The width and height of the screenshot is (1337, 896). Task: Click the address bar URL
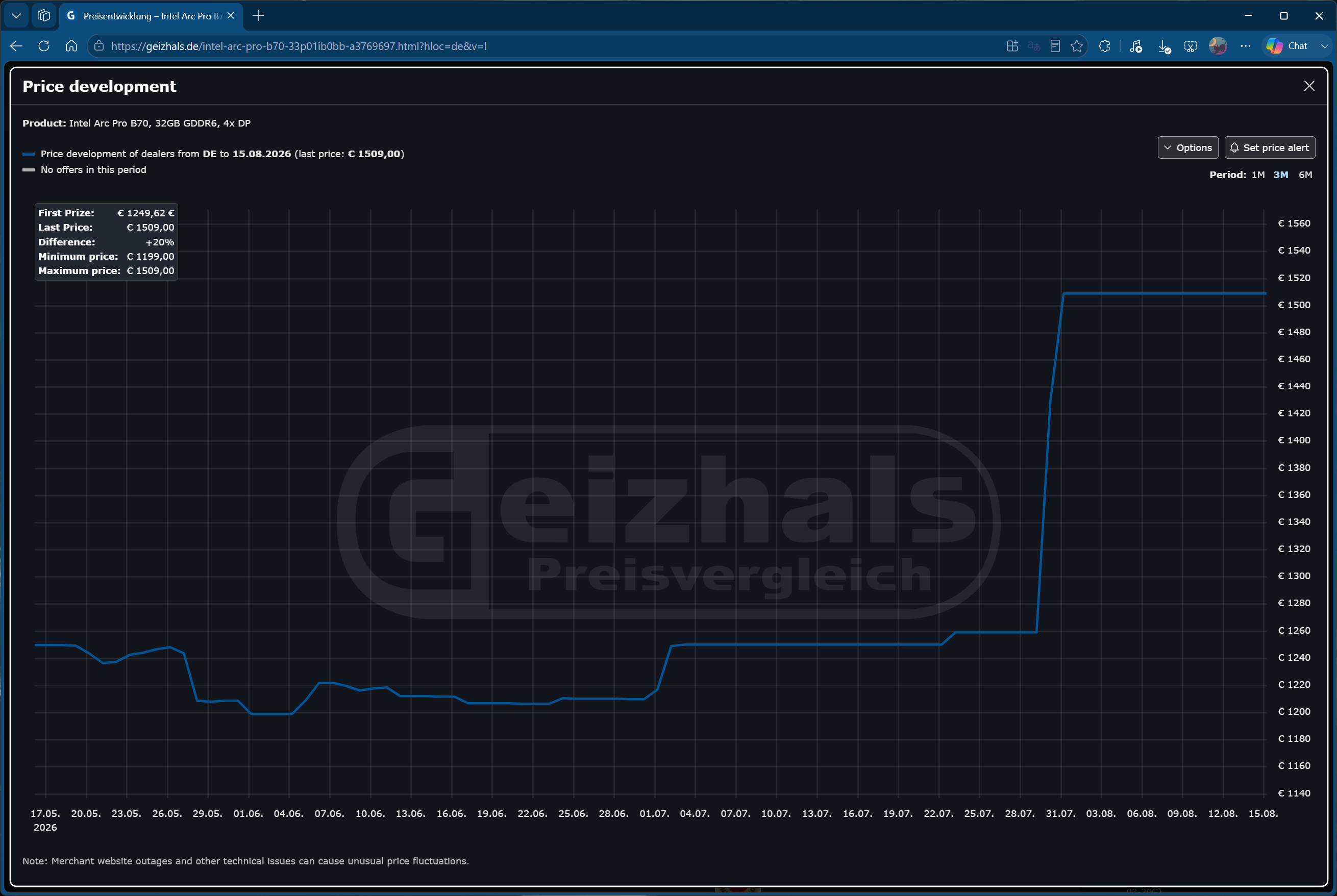tap(299, 46)
